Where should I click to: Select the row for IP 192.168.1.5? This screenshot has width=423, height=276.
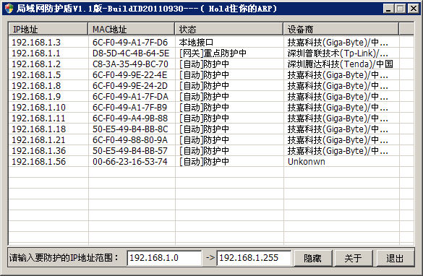[211, 74]
